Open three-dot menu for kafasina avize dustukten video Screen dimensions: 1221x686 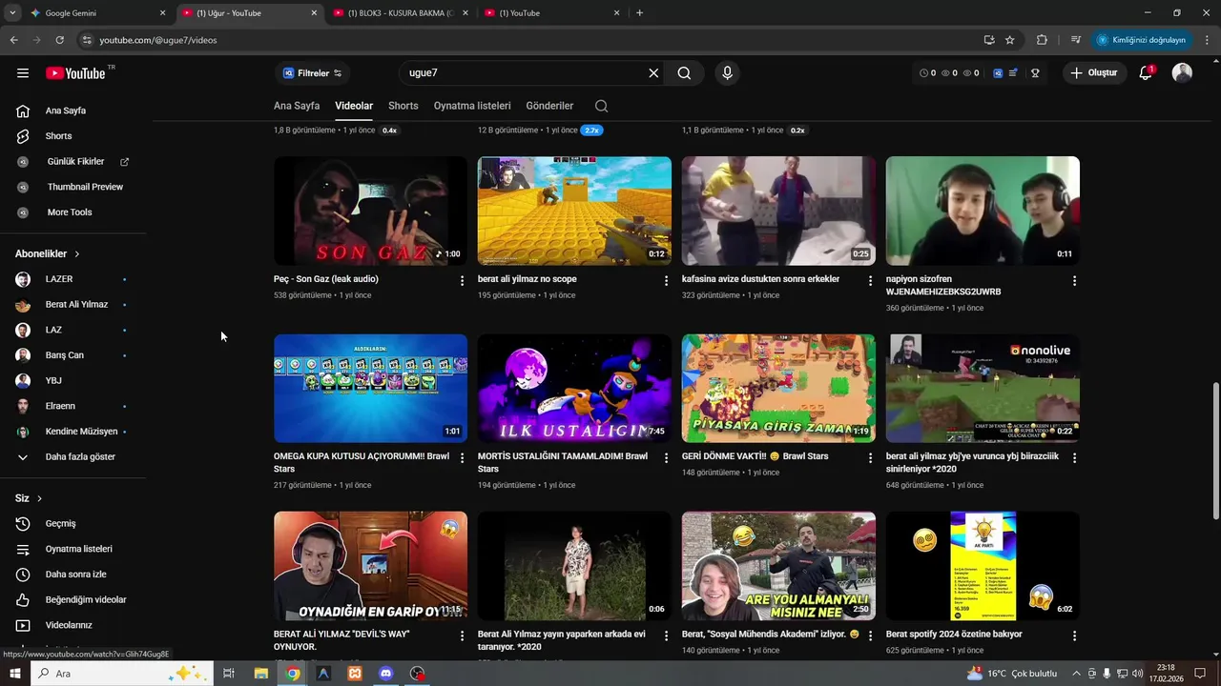(x=870, y=280)
